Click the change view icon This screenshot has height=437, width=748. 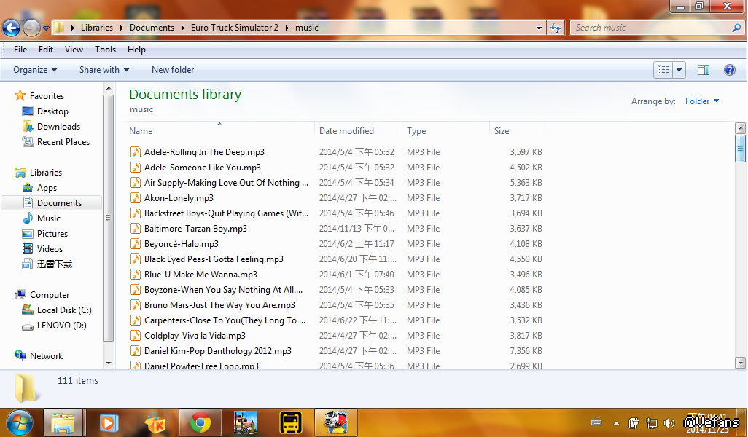click(x=663, y=70)
